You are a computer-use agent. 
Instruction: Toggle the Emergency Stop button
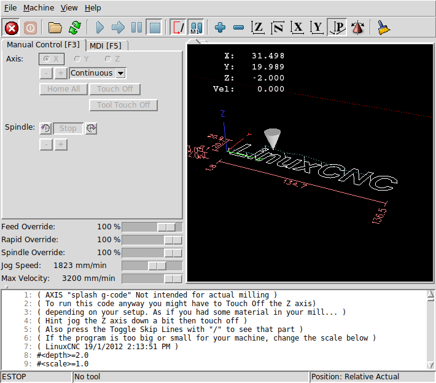coord(12,28)
